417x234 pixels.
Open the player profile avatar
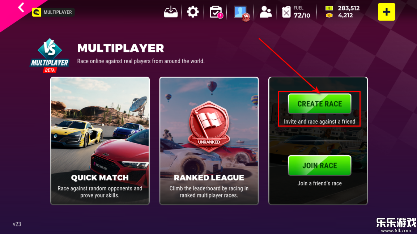click(x=242, y=13)
